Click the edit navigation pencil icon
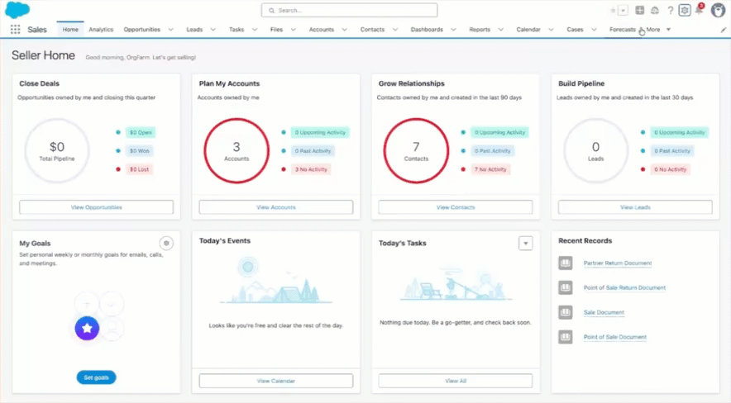This screenshot has height=403, width=731. coord(723,30)
